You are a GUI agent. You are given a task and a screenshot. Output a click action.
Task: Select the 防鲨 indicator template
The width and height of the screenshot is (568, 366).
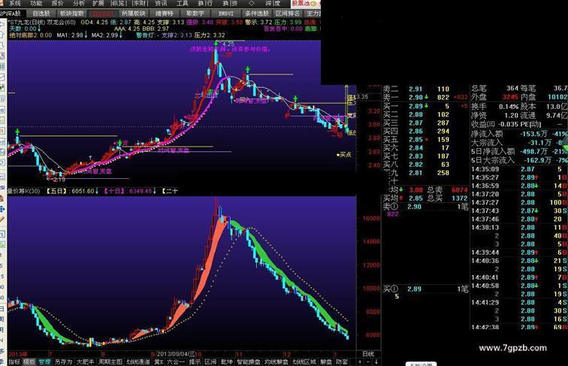pos(342,361)
